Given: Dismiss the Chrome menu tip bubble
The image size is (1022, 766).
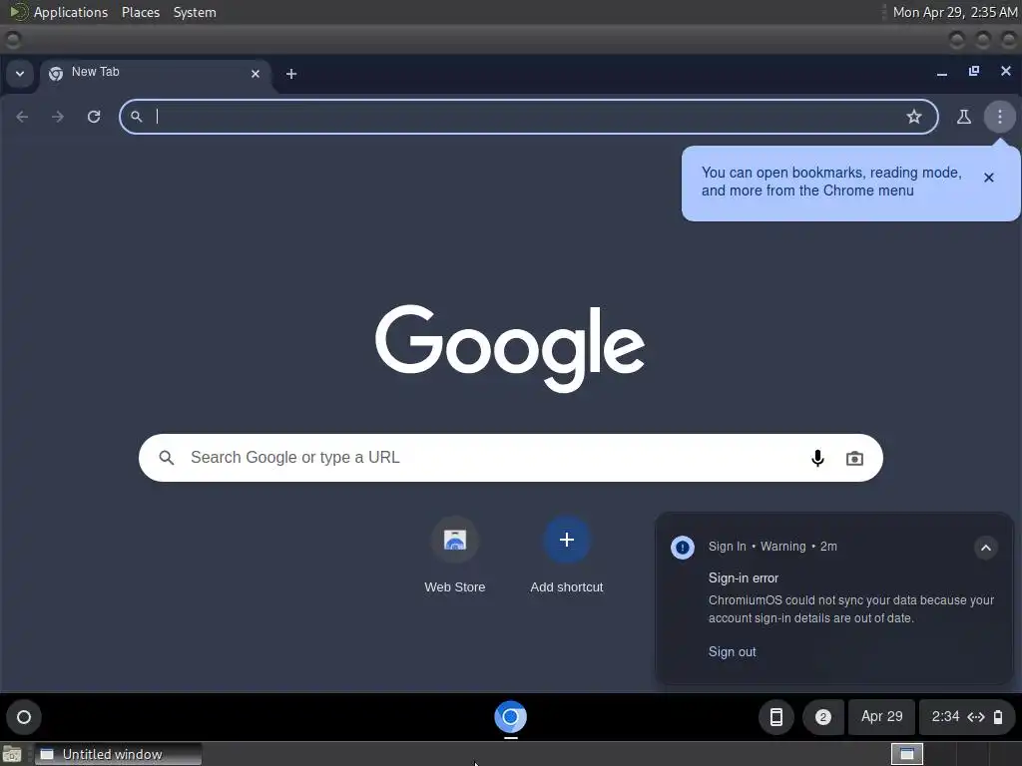Looking at the screenshot, I should click(x=989, y=178).
